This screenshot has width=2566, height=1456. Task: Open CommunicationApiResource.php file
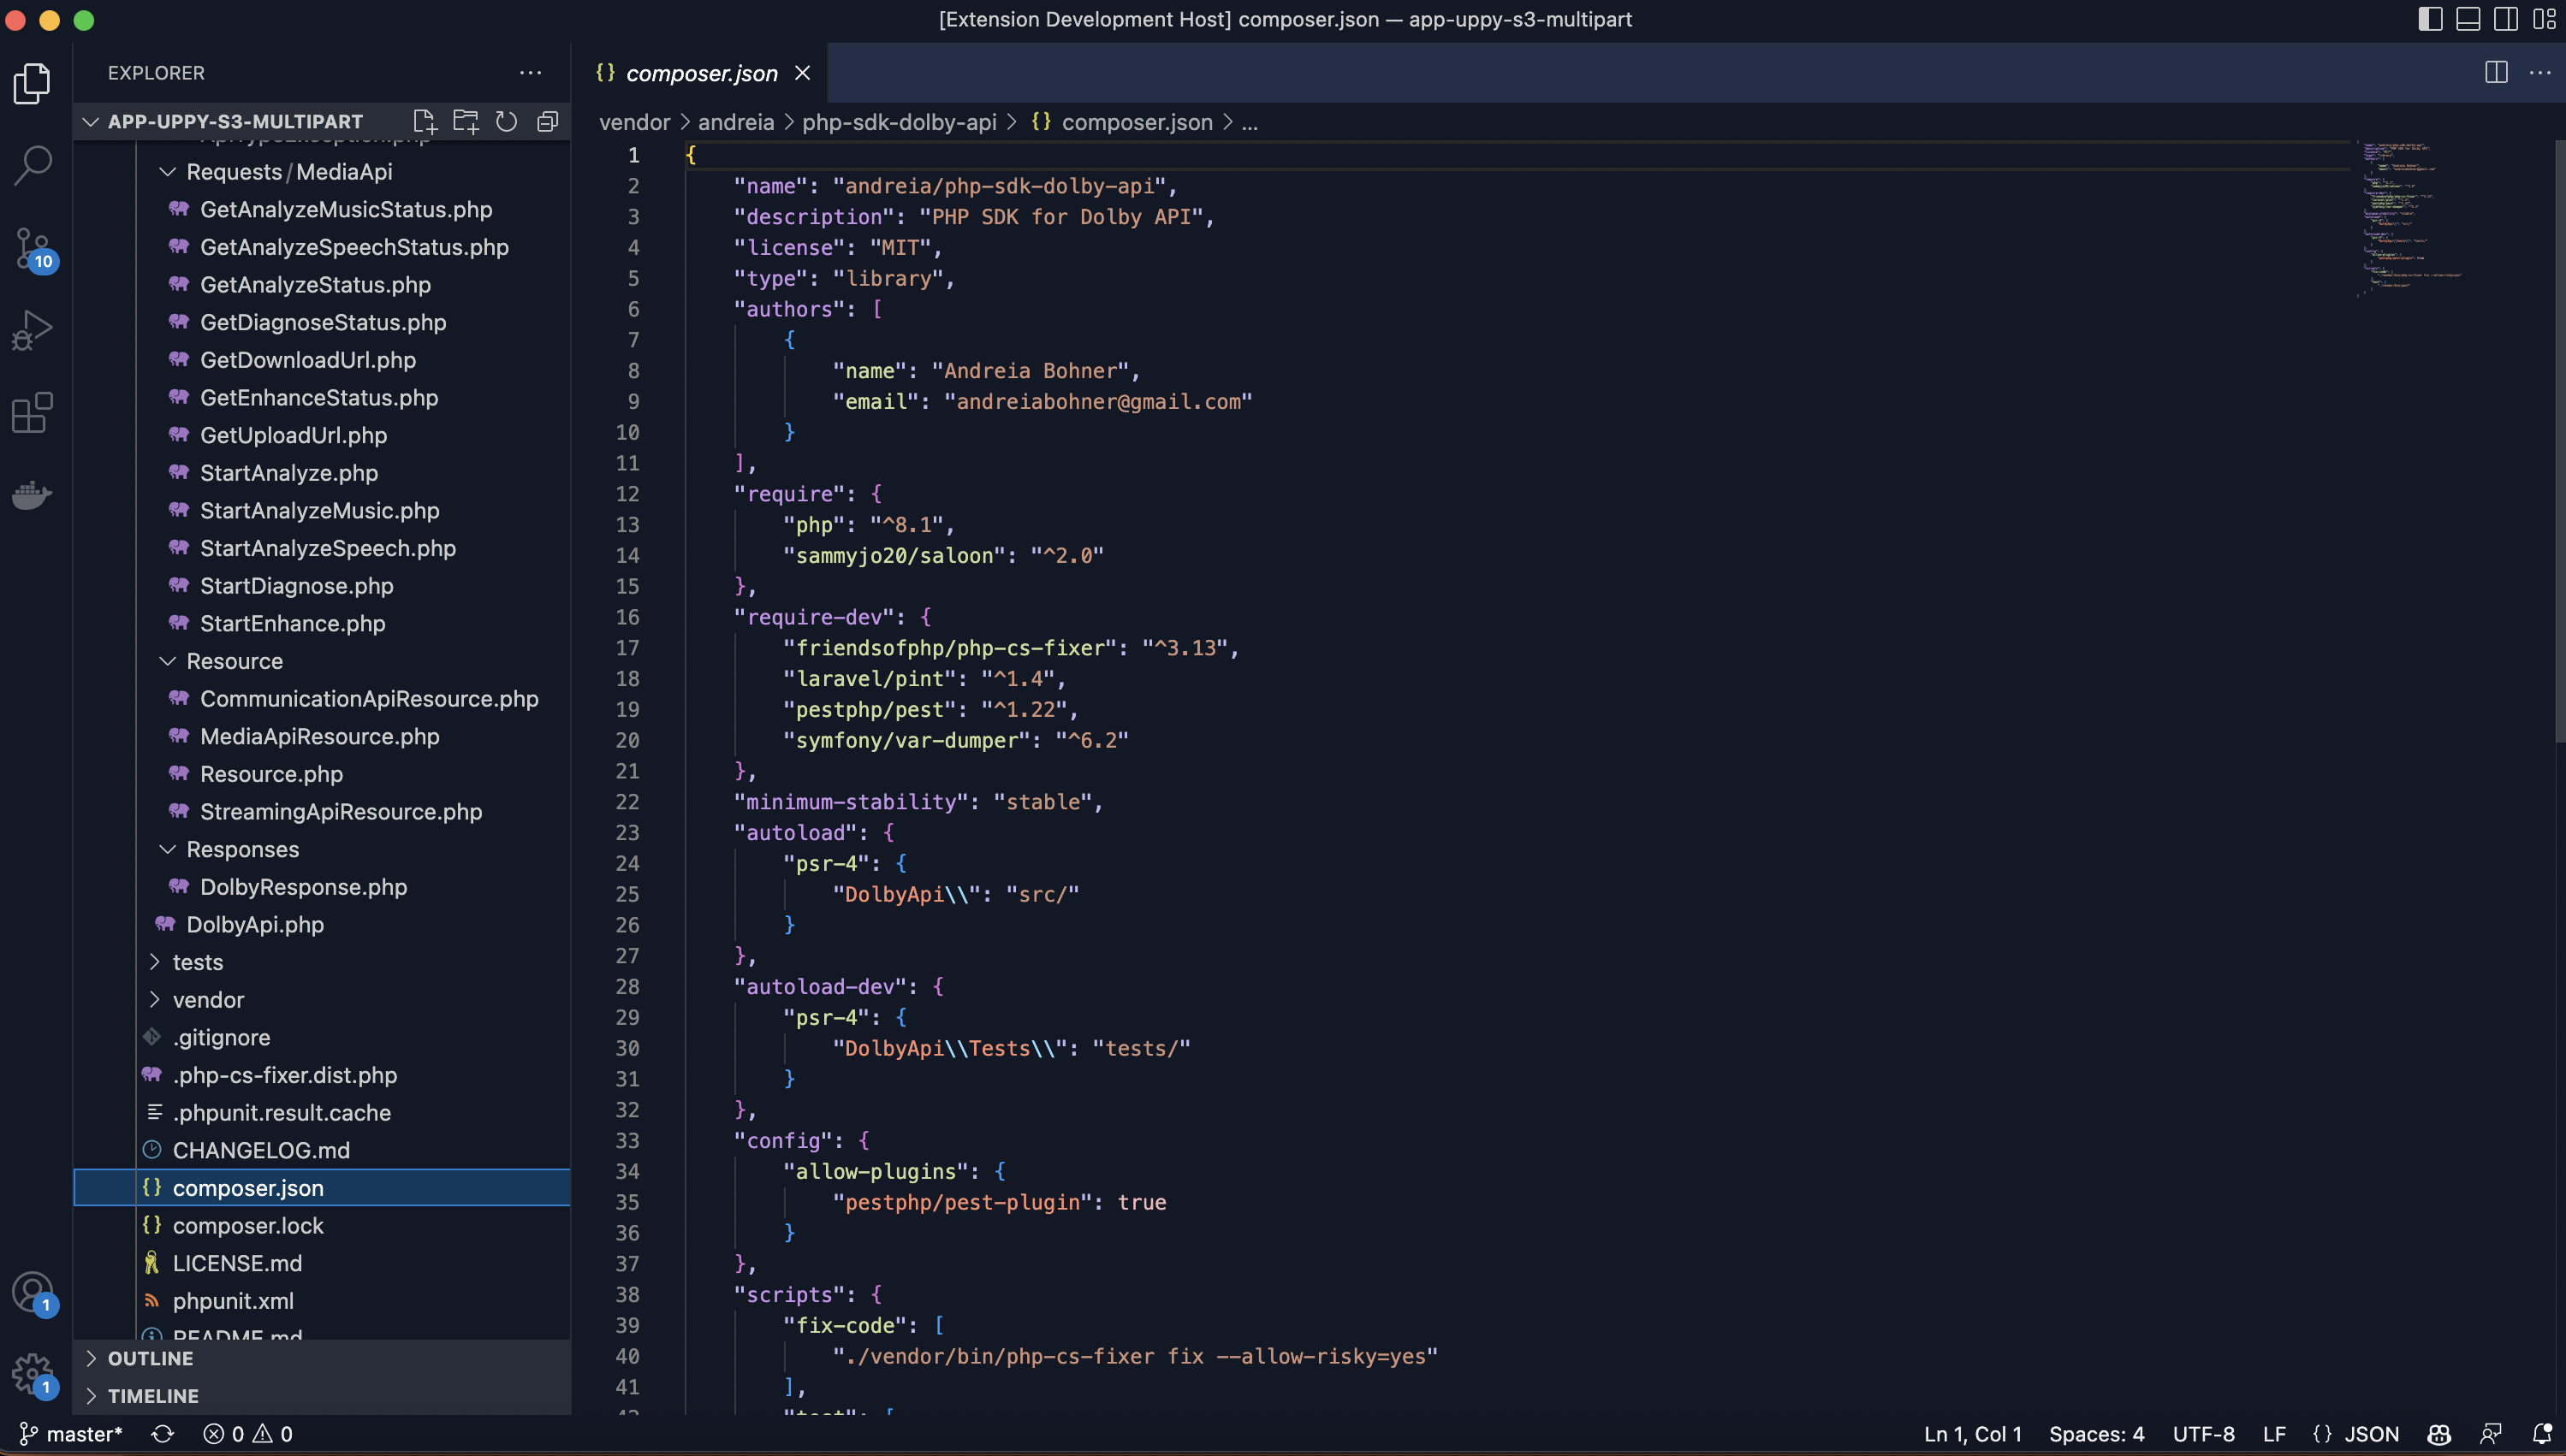pos(369,699)
